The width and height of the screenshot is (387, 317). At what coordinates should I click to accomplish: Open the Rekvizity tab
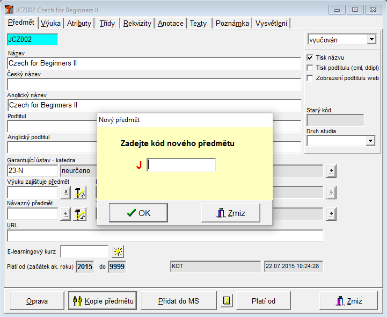(137, 23)
